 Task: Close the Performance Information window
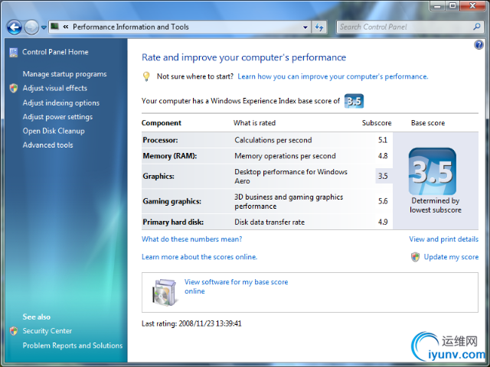[472, 6]
